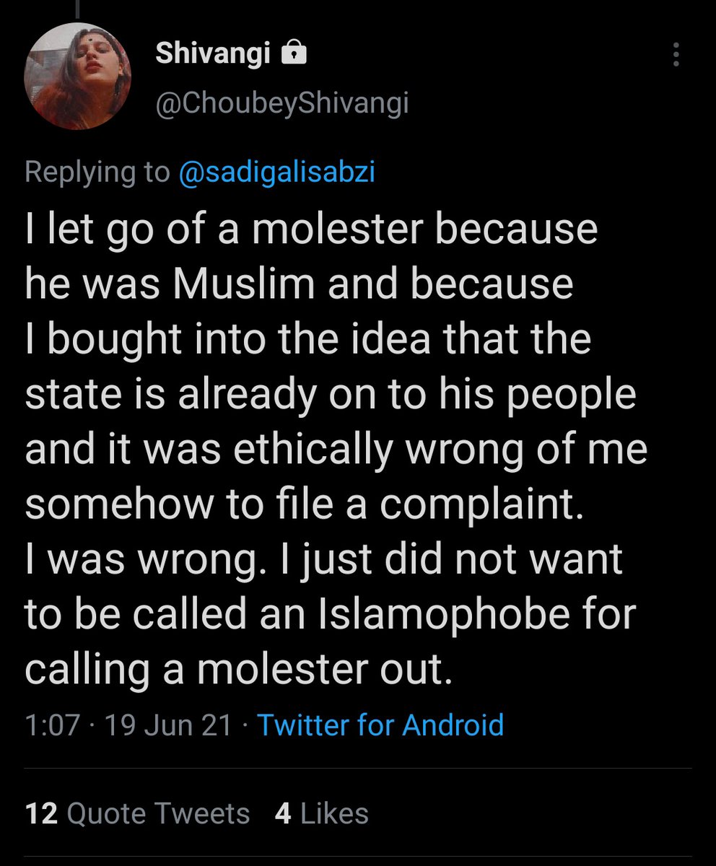Screen dimensions: 716x866
Task: Click the first tweet line 'I let go of a molester because'
Action: point(311,231)
